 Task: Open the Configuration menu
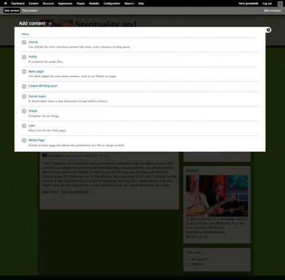(x=112, y=3)
